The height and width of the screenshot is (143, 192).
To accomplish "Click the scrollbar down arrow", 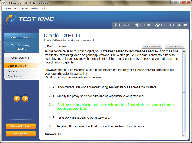I will tap(184, 135).
